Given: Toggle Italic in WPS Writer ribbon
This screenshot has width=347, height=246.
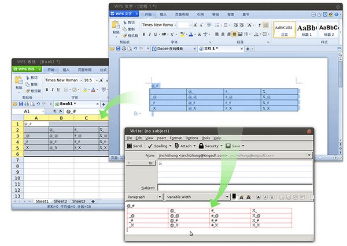Looking at the screenshot, I should tap(150, 34).
